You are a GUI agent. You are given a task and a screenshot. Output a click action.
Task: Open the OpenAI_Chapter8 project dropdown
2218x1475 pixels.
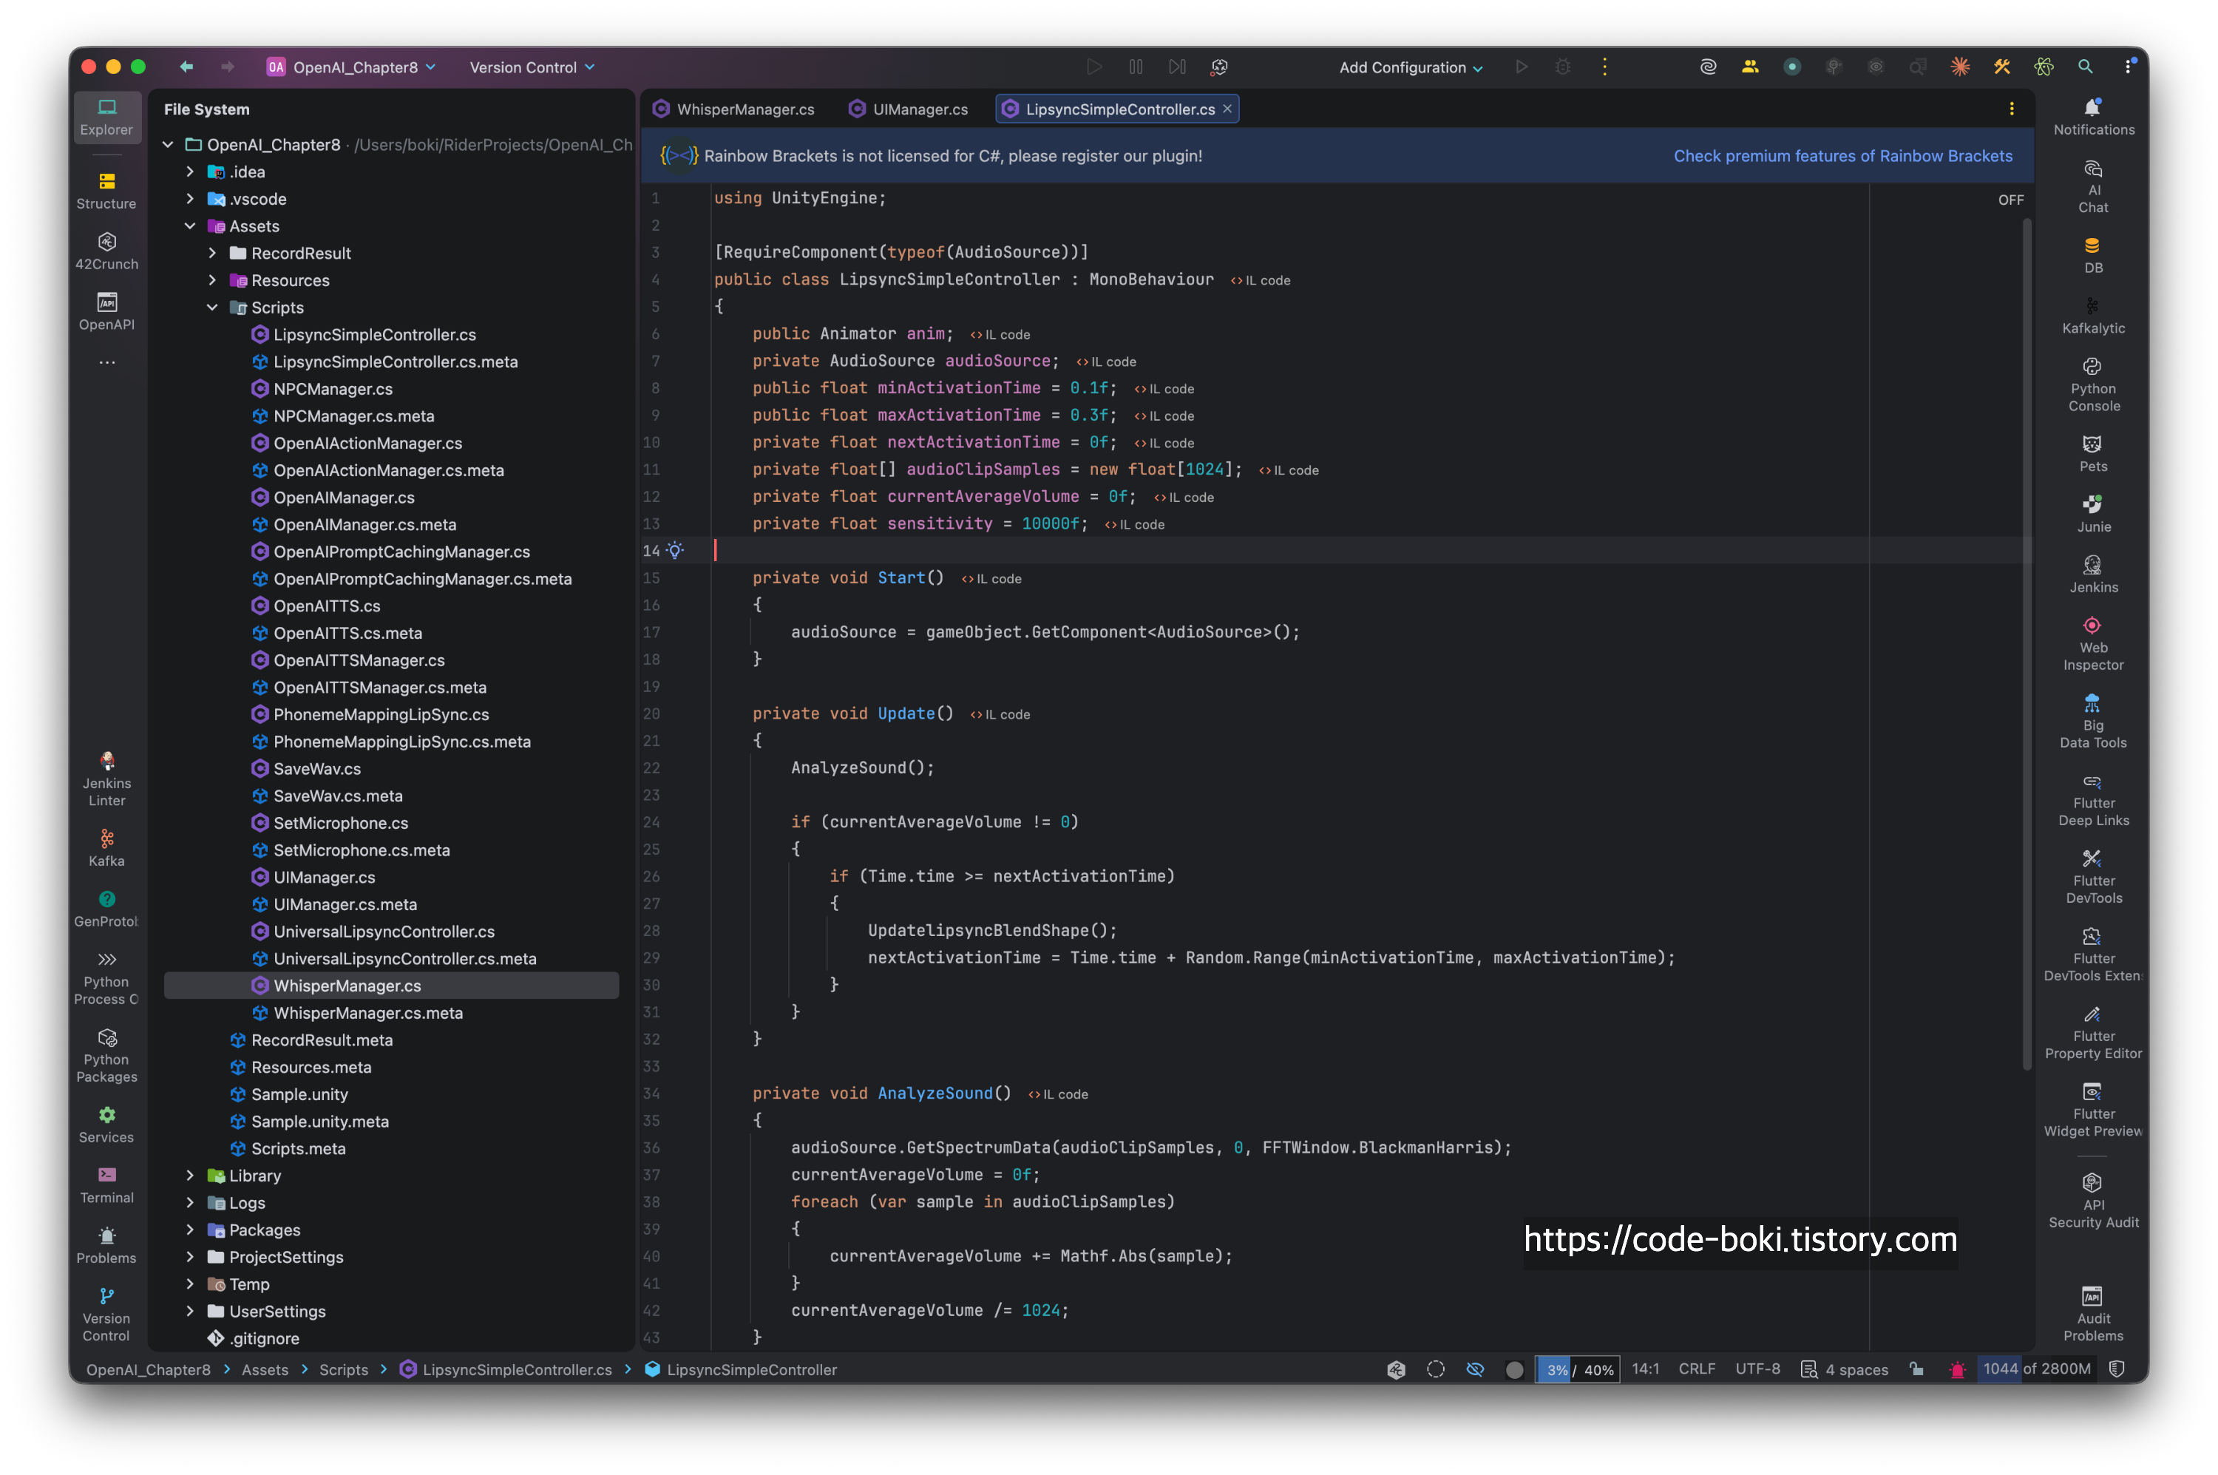(x=352, y=67)
